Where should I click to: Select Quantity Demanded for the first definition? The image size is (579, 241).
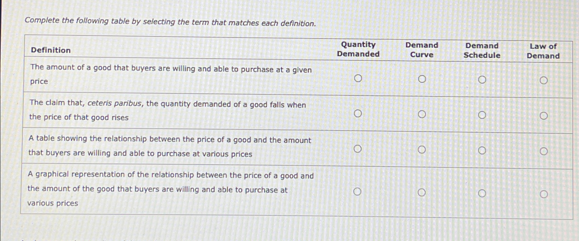[x=358, y=79]
